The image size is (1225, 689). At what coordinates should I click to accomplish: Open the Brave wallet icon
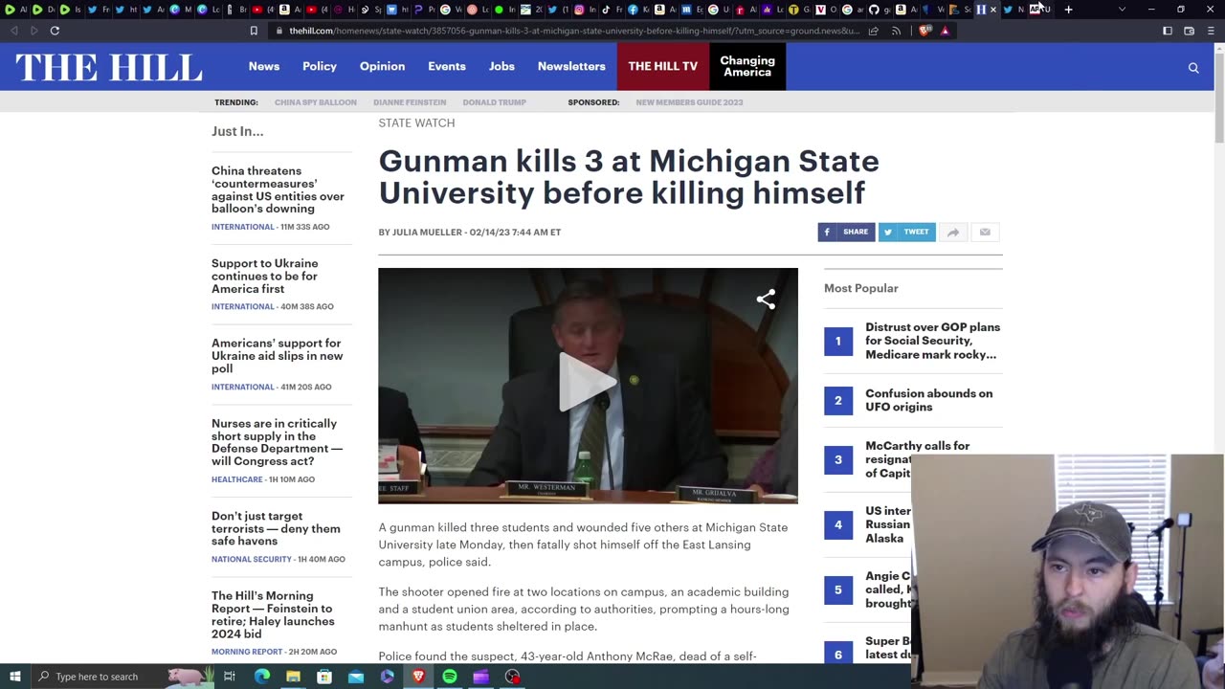click(1189, 31)
